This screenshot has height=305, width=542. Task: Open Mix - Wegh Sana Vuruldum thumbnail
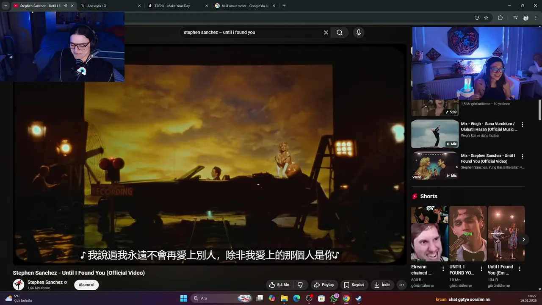435,134
